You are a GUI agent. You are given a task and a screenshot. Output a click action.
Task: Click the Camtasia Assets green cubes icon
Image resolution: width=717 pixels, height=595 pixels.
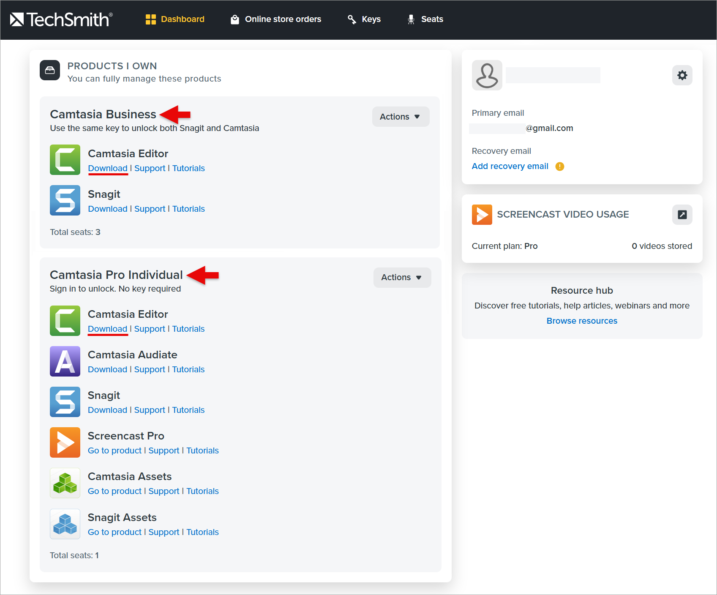point(65,483)
